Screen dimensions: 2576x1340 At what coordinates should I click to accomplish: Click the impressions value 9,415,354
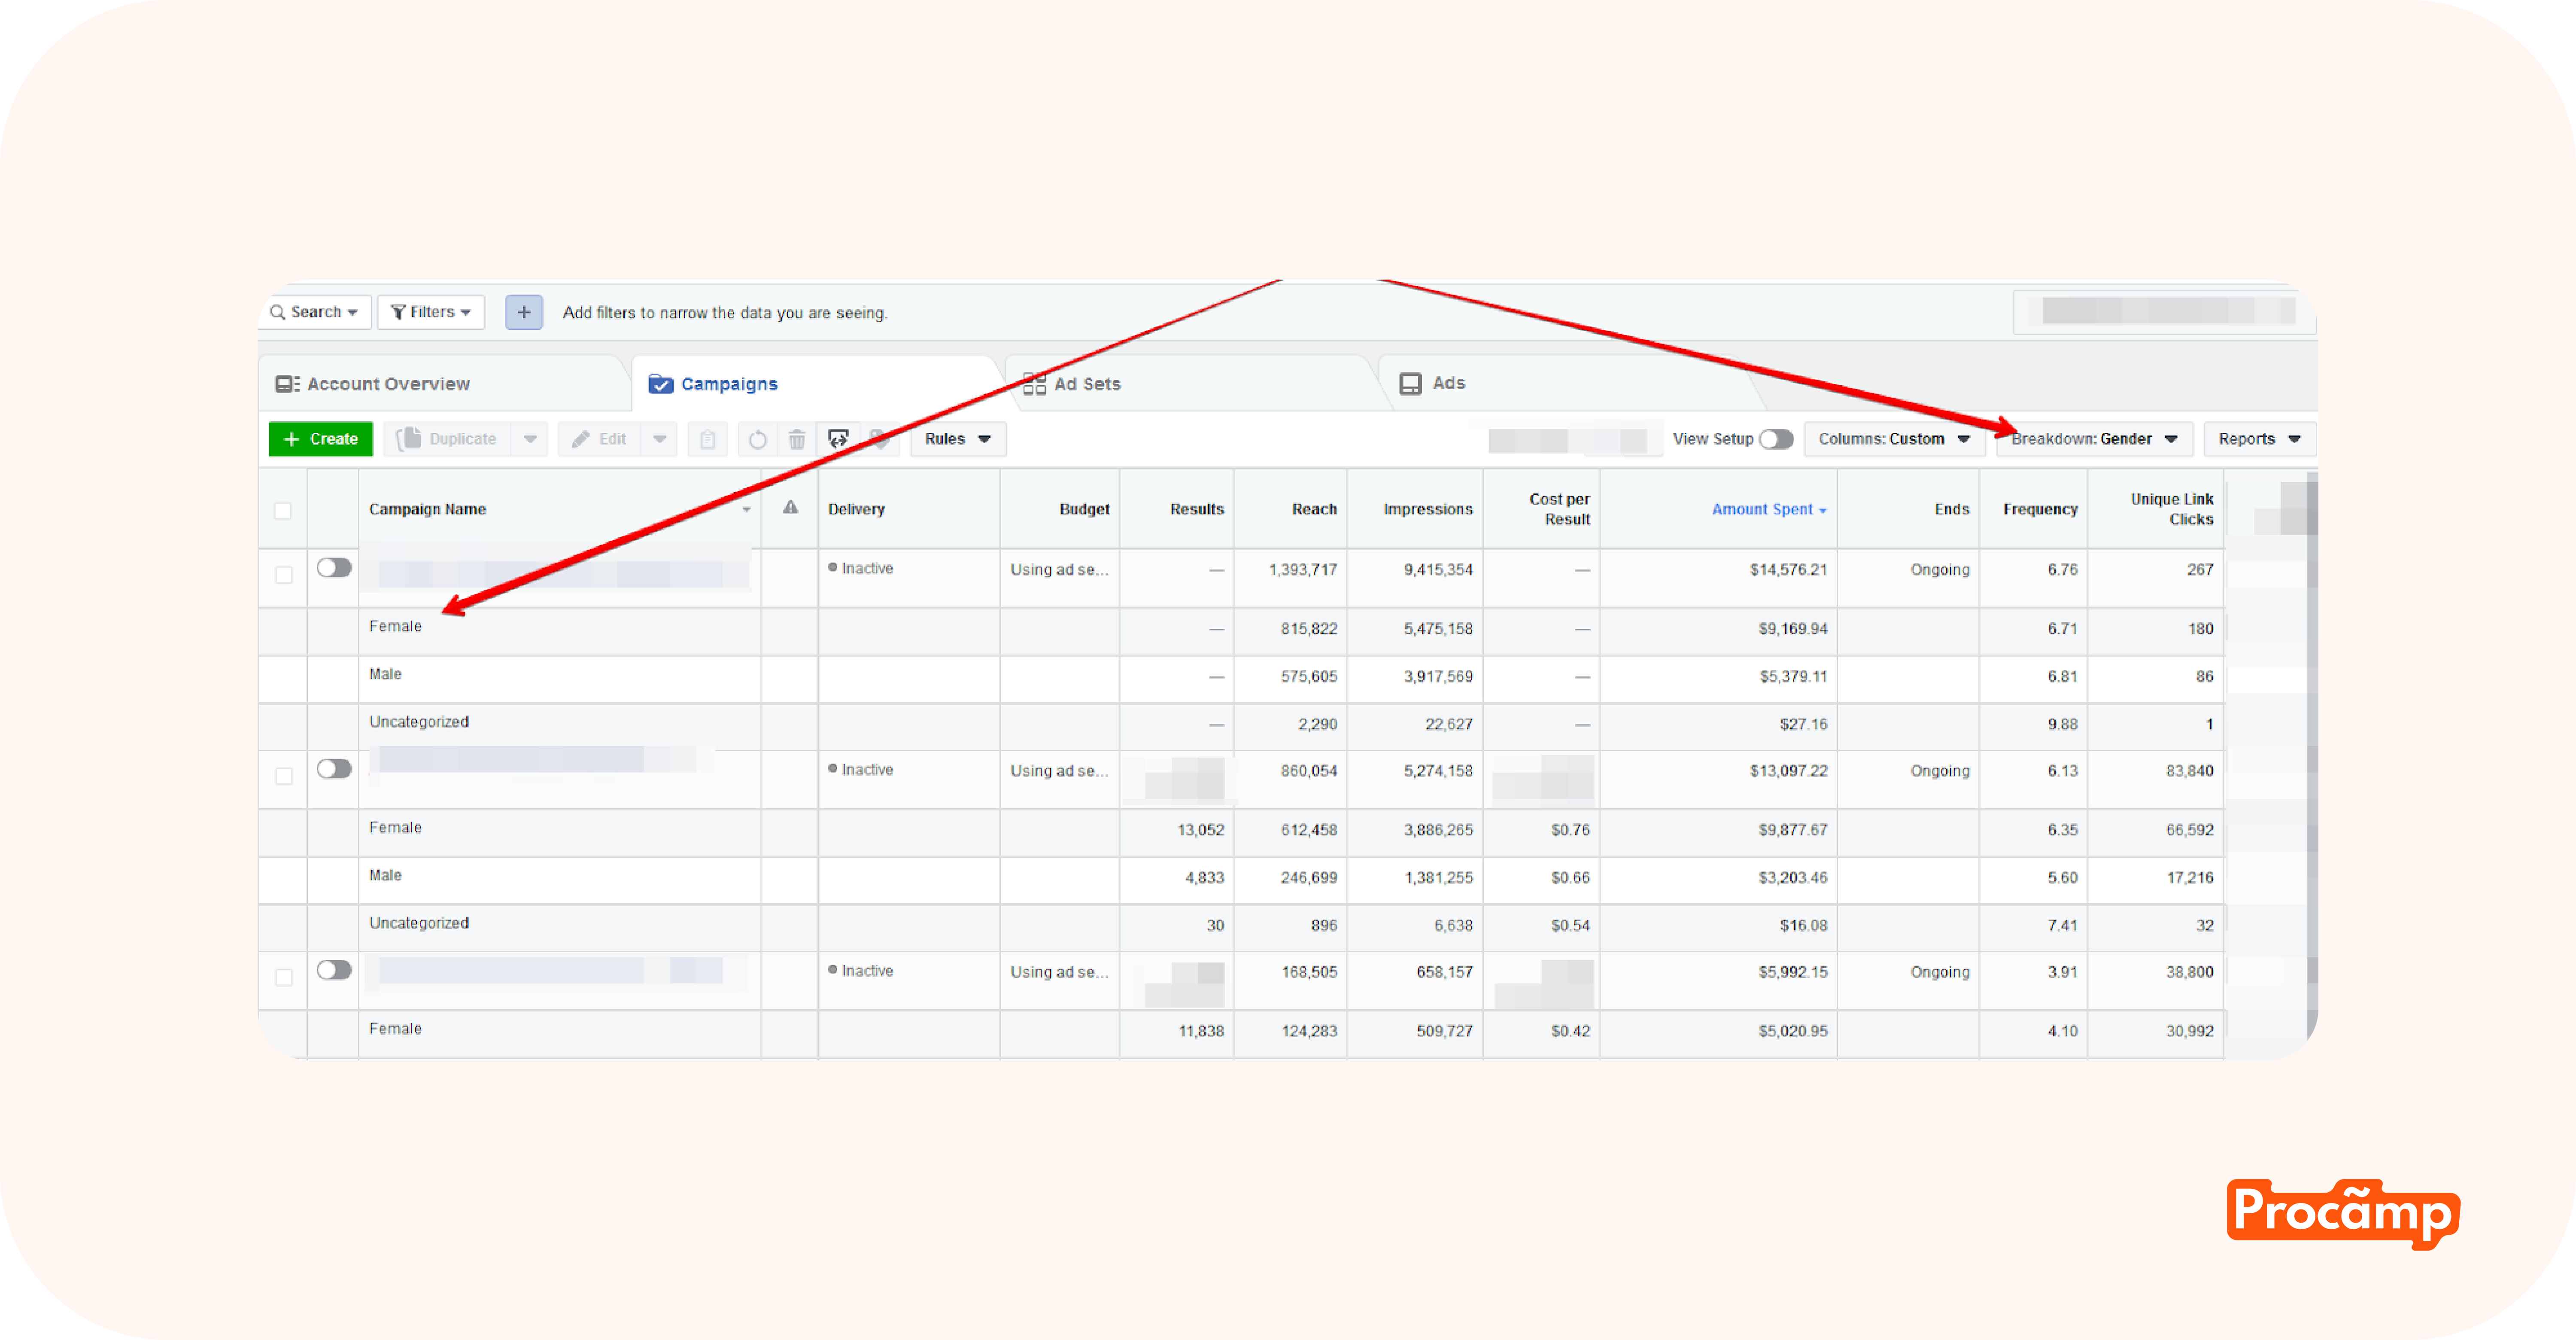click(1438, 570)
